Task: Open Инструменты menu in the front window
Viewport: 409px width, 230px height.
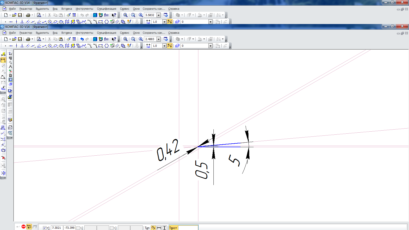Action: tap(84, 33)
